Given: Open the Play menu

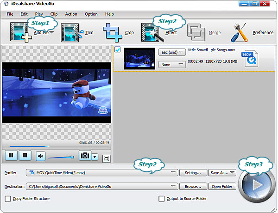Looking at the screenshot, I should pos(39,14).
